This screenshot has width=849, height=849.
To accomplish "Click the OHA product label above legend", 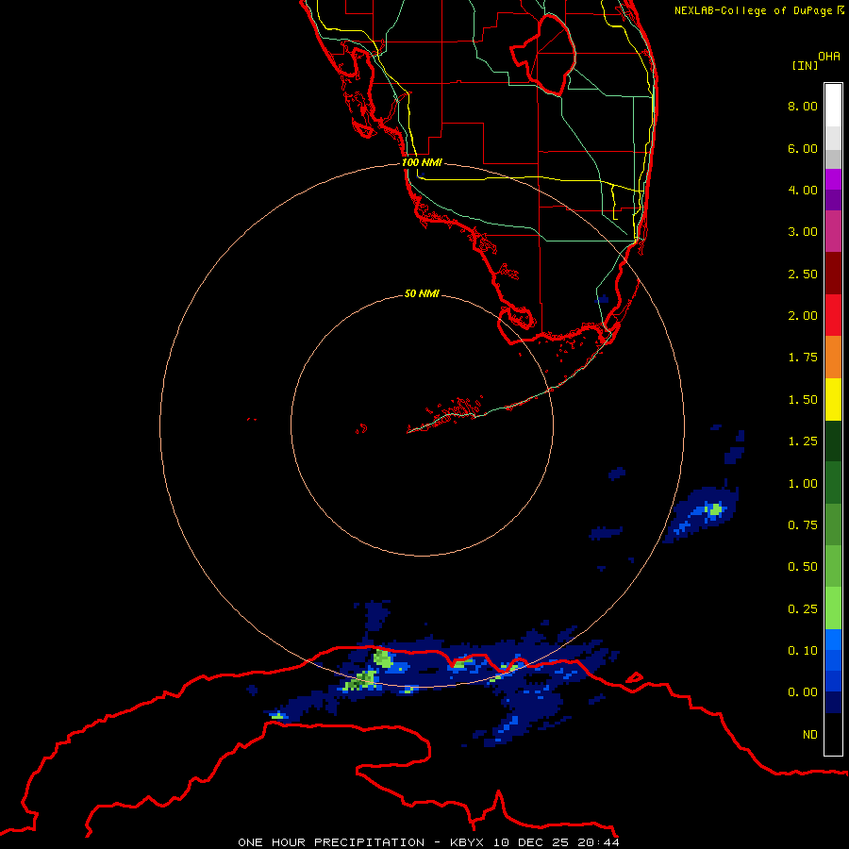I will [829, 57].
